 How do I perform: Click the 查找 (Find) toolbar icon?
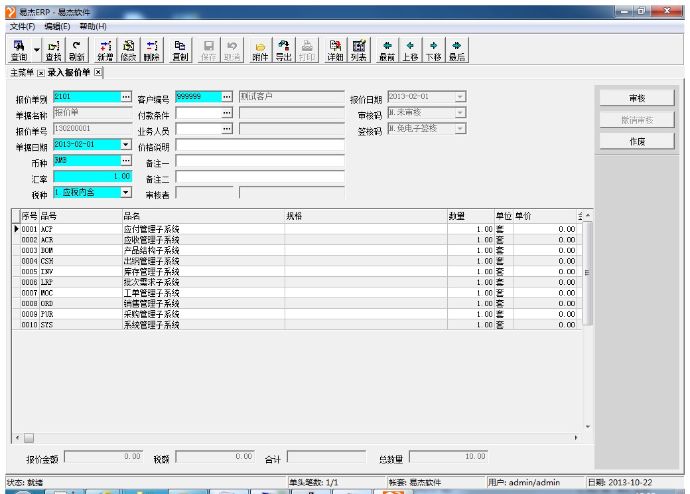pos(53,50)
